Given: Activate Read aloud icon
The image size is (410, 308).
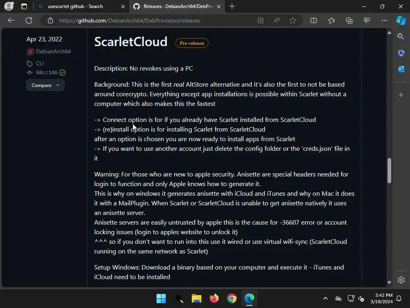Looking at the screenshot, I should (x=277, y=20).
